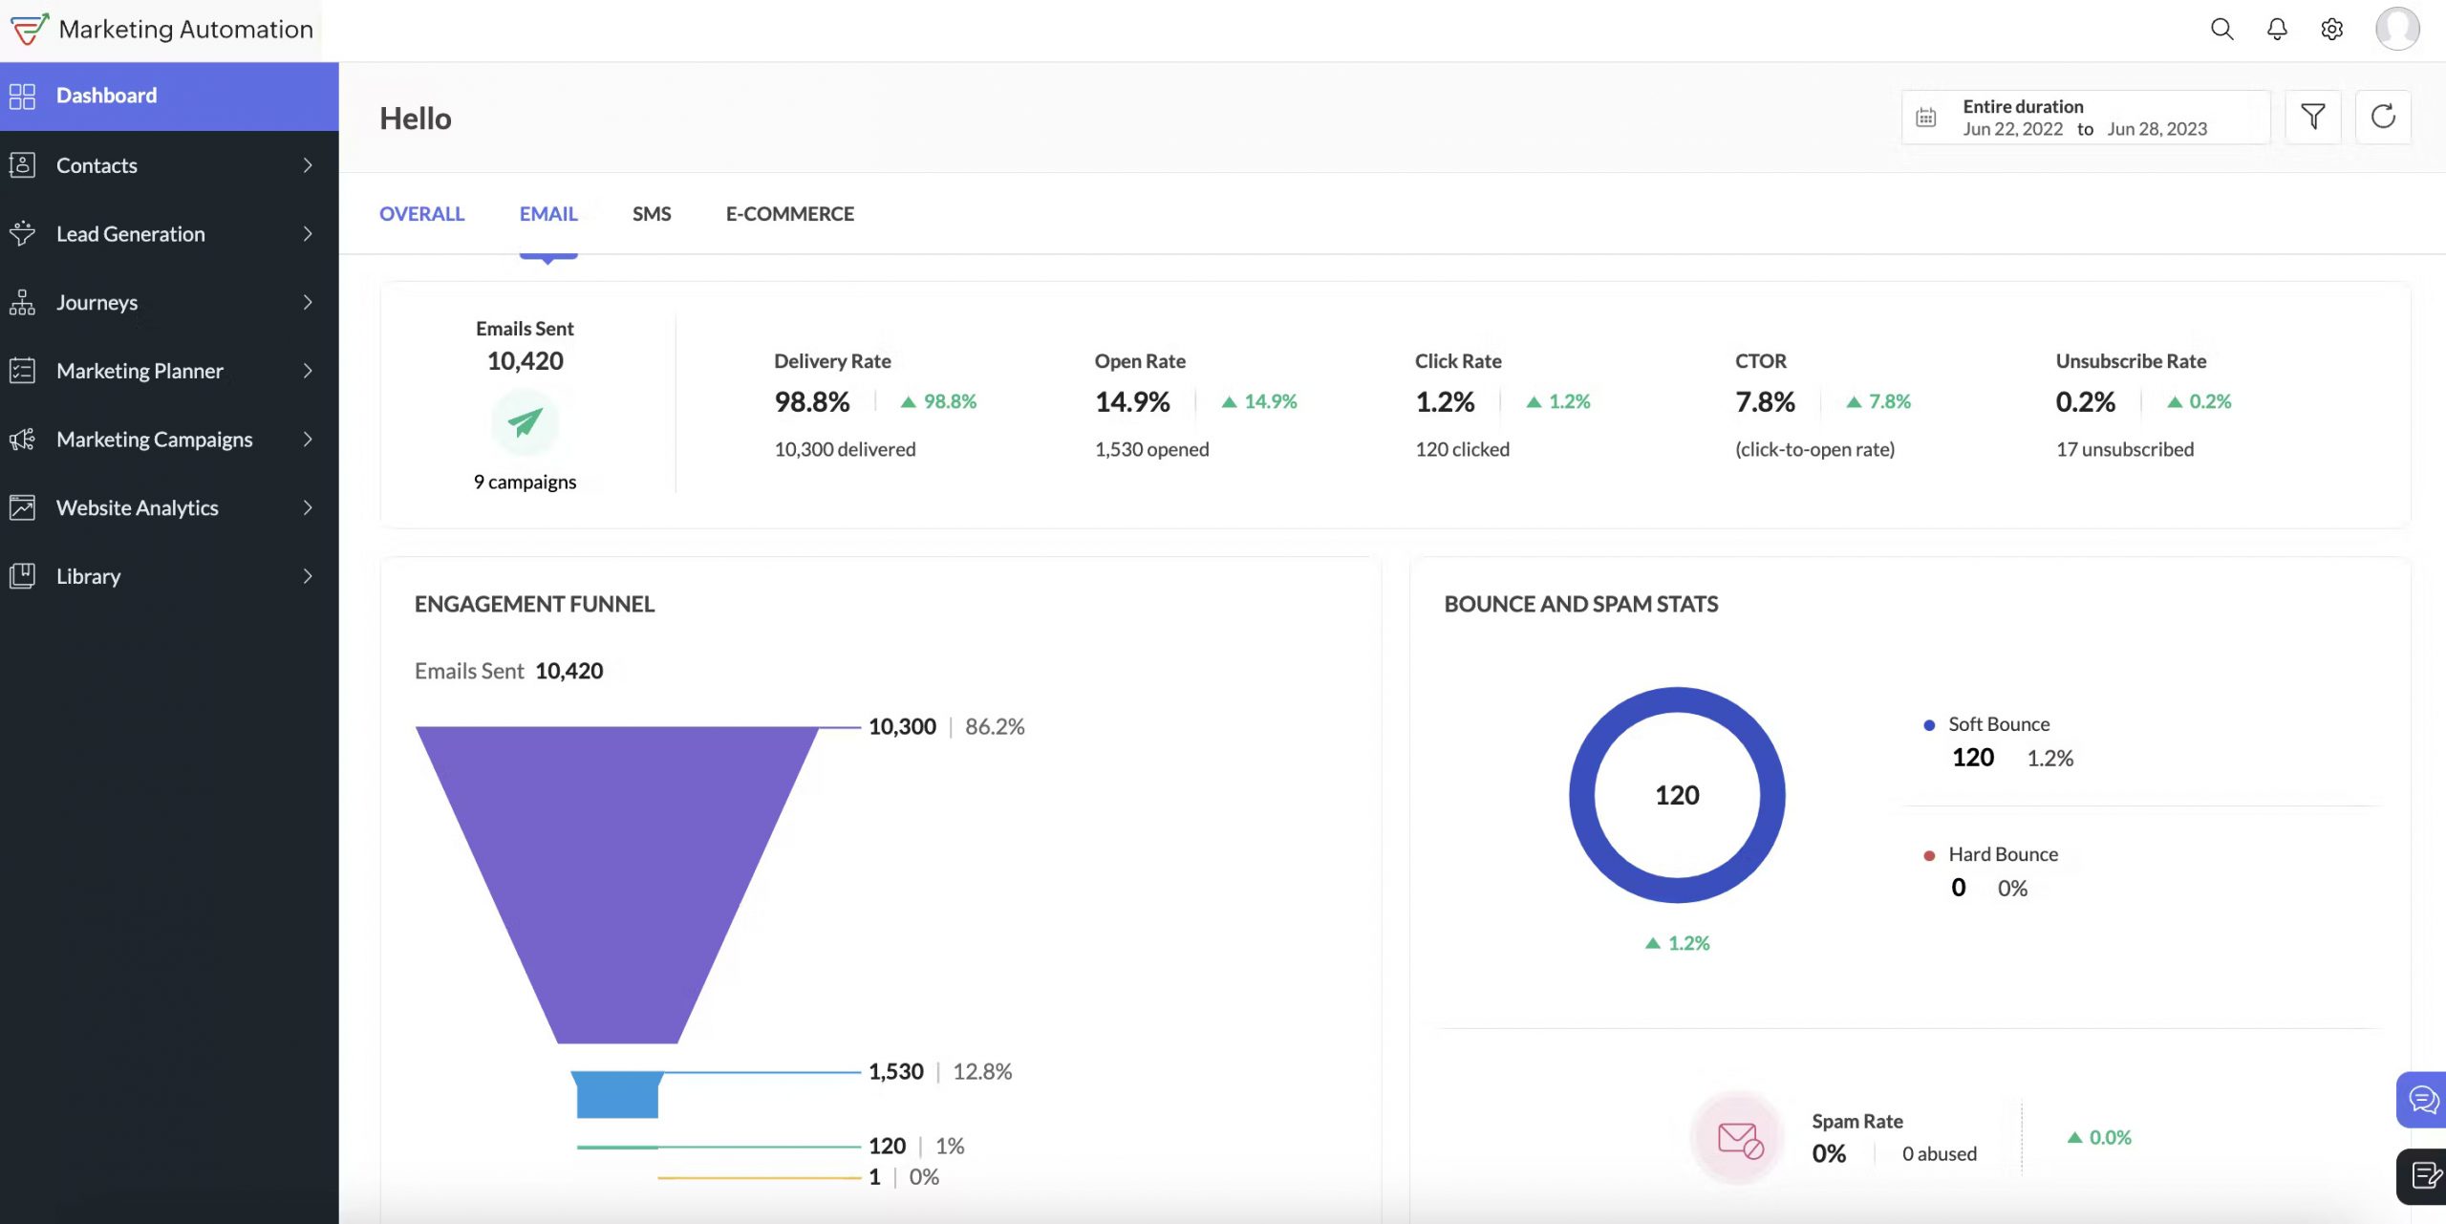
Task: Click the Marketing Campaigns sidebar icon
Action: click(24, 439)
